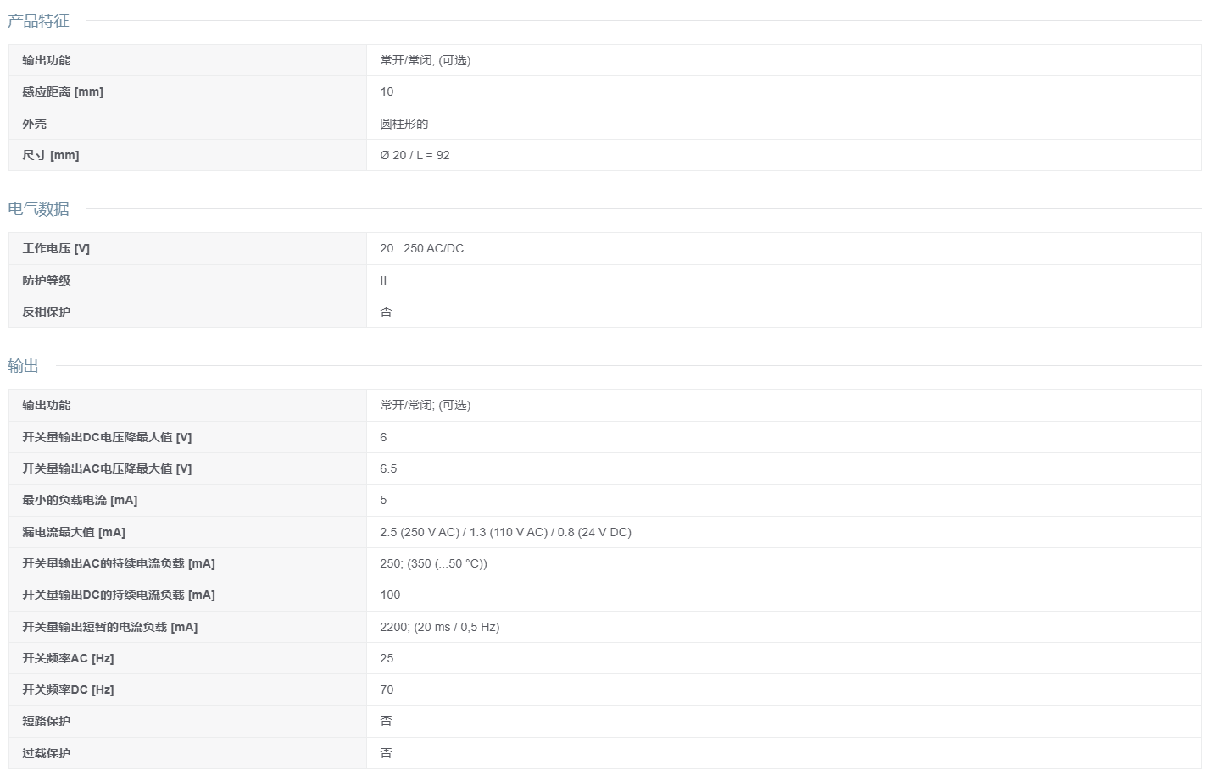Click the 外壳 value 圆柱形的
This screenshot has width=1208, height=781.
coord(404,124)
